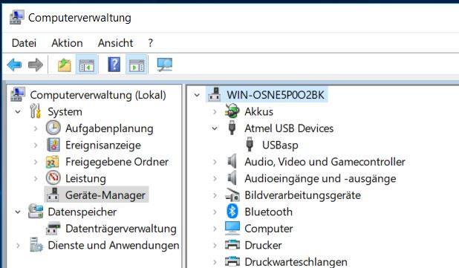Click the Druckwarteschlangen printer icon
This screenshot has height=268, width=459.
tap(232, 261)
